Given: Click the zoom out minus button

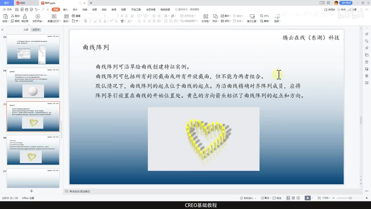Looking at the screenshot, I should tap(334, 198).
